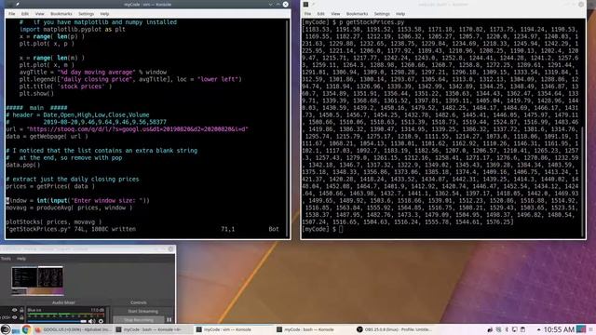This screenshot has width=596, height=335.
Task: Click the Bluetooth tray icon
Action: (x=507, y=329)
